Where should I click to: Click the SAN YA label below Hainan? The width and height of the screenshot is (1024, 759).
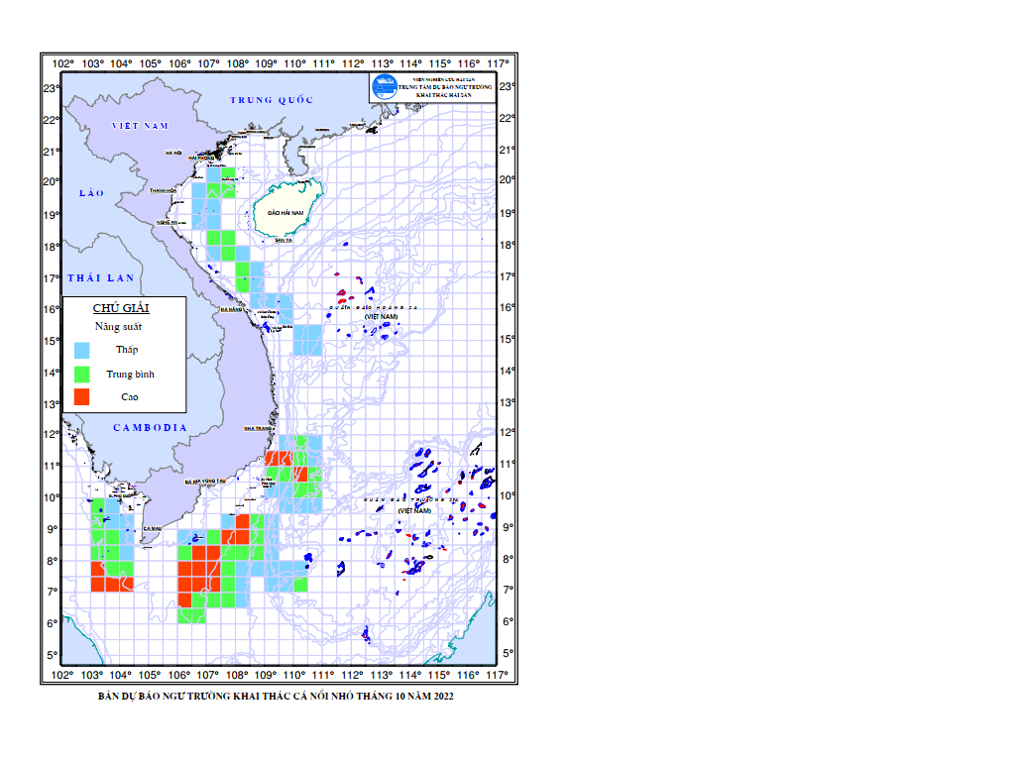pyautogui.click(x=284, y=240)
